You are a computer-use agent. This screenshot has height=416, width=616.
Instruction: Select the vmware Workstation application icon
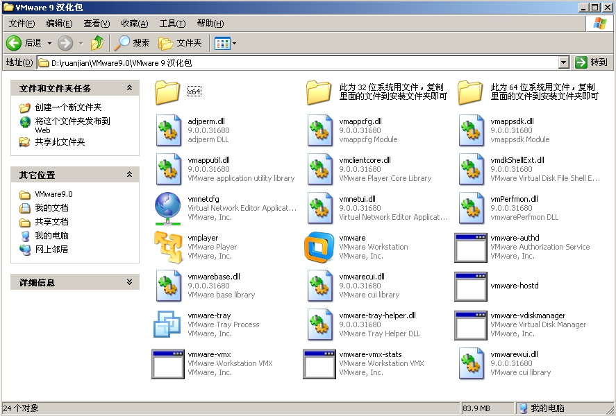point(319,247)
